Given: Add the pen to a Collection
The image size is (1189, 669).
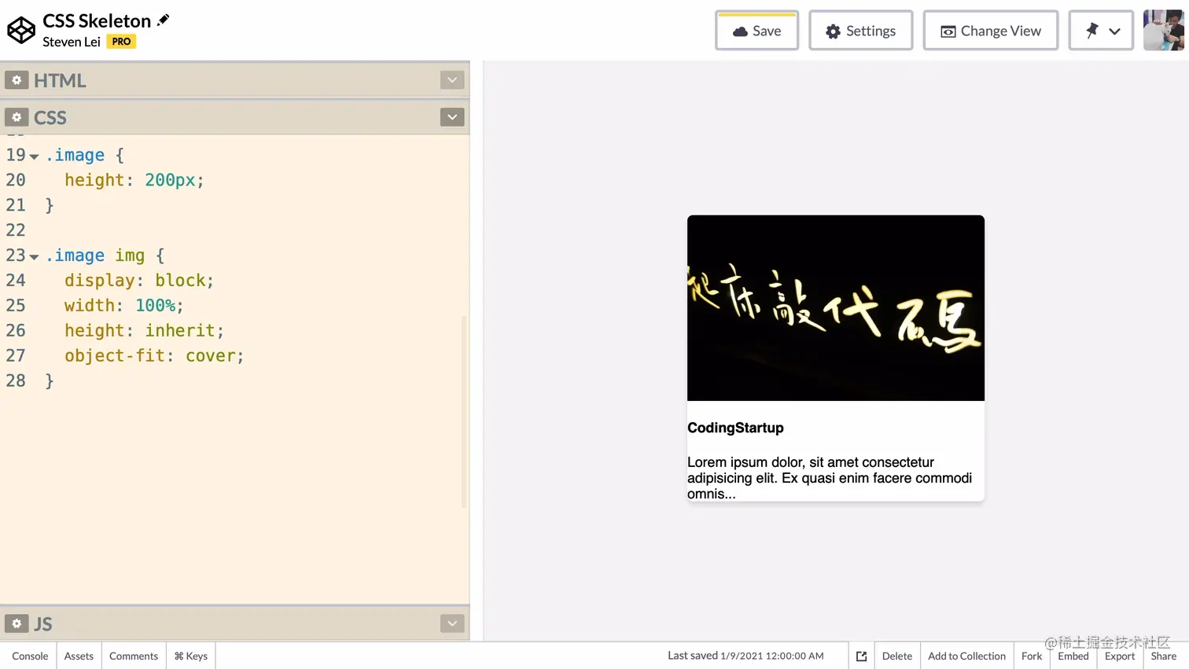Looking at the screenshot, I should tap(966, 655).
